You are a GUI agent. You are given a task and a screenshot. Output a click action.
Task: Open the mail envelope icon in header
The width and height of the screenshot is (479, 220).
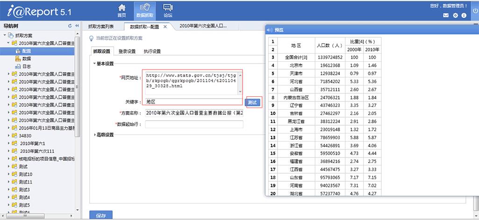(446, 15)
